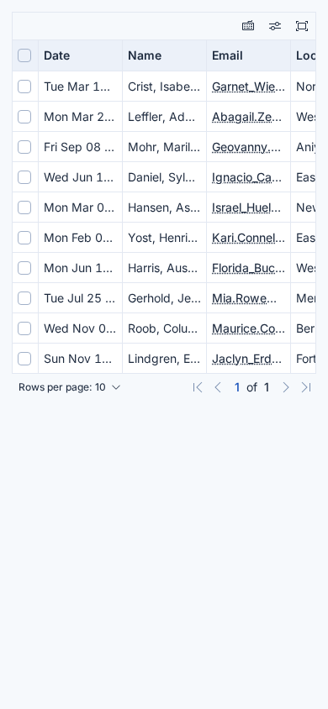
Task: Open Florida_Buc... email link
Action: [248, 268]
